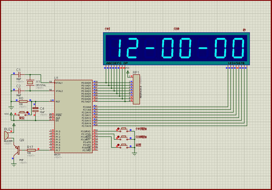Select the X1 crystal oscillator component
272x190 pixels.
[x=29, y=82]
